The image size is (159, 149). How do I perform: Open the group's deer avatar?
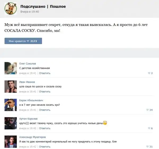[x=11, y=9]
